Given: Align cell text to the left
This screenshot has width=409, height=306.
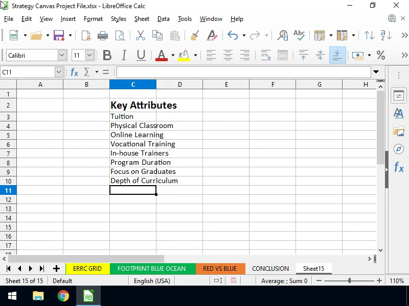Looking at the screenshot, I should click(x=211, y=56).
